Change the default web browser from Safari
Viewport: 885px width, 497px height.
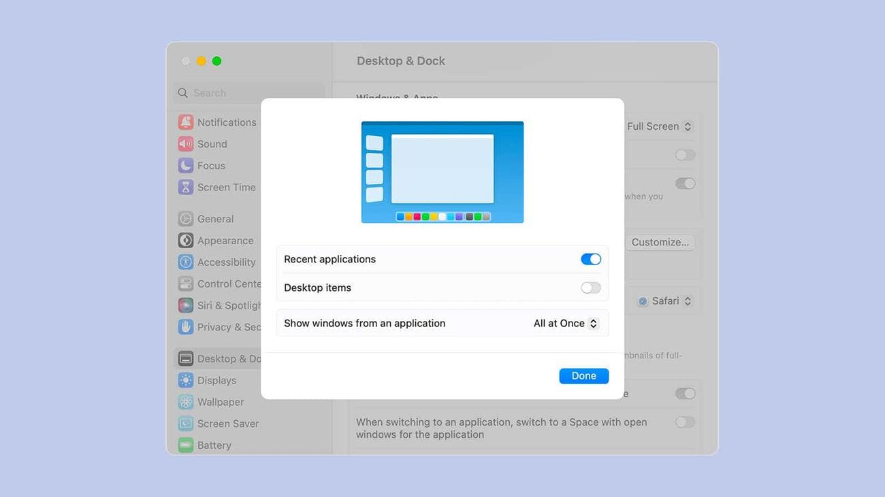[x=665, y=301]
